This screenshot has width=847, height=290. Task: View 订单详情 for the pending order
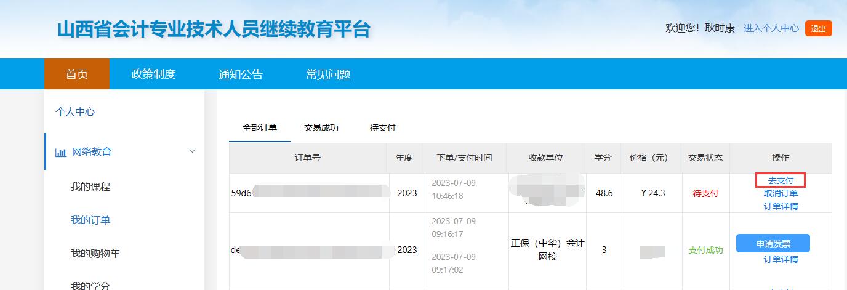(781, 206)
